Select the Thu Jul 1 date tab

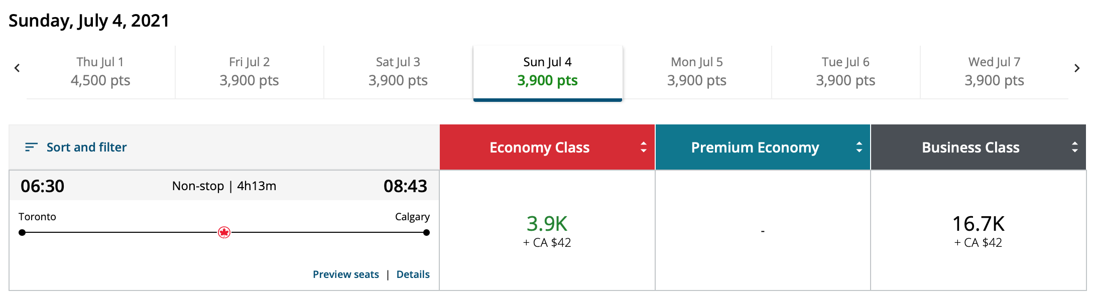click(100, 71)
